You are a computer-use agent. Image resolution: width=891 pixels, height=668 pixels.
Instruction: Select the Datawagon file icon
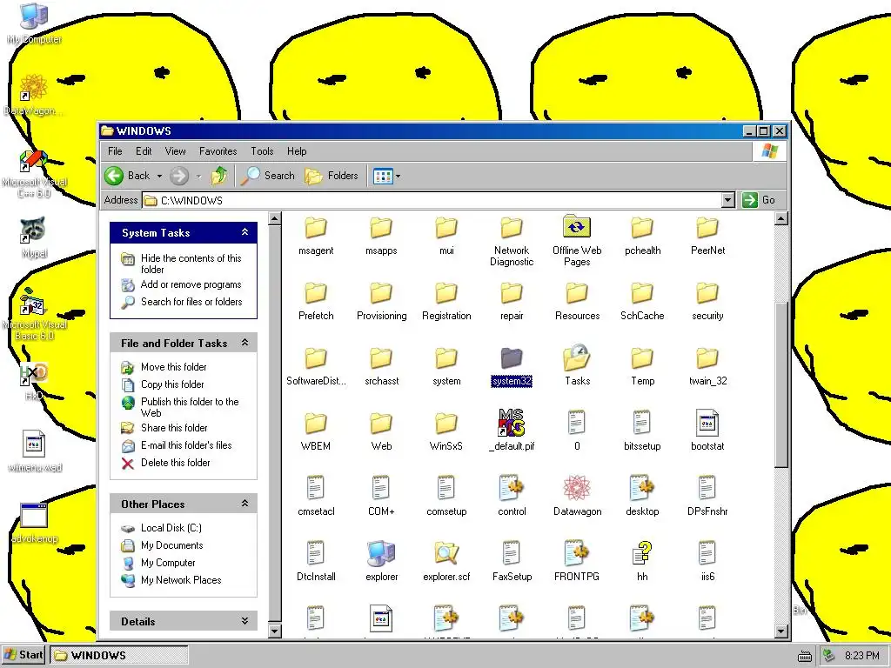pyautogui.click(x=577, y=488)
